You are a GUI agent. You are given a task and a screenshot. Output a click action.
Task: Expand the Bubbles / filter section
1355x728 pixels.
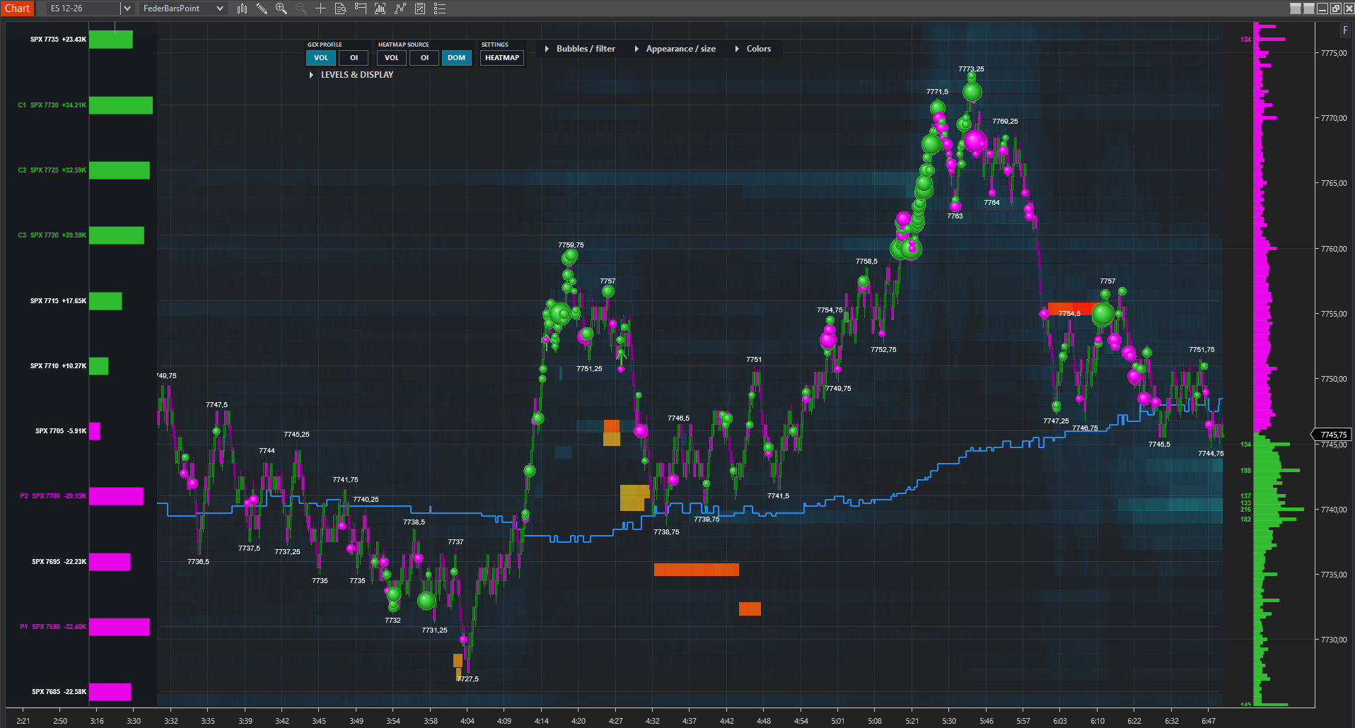pyautogui.click(x=581, y=49)
